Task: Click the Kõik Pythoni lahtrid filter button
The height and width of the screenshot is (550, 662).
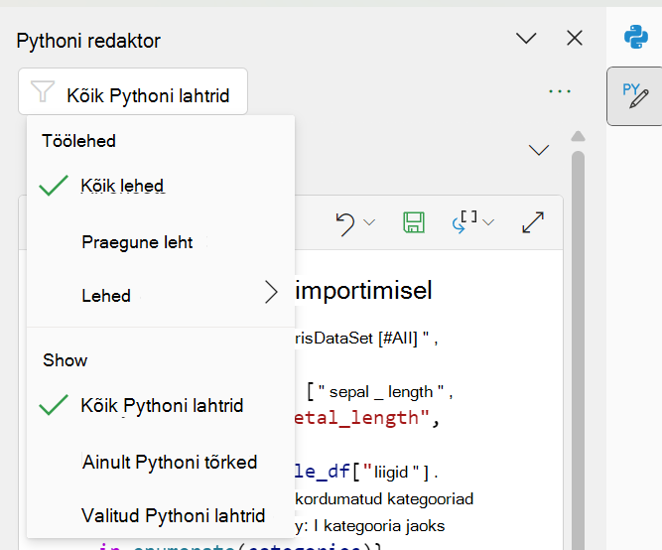Action: pyautogui.click(x=133, y=91)
